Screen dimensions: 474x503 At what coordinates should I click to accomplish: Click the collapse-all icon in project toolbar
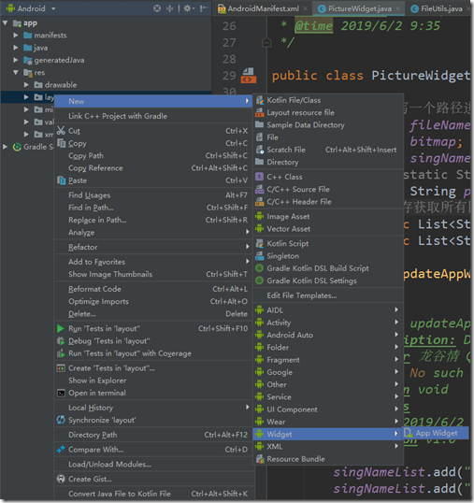pos(170,8)
